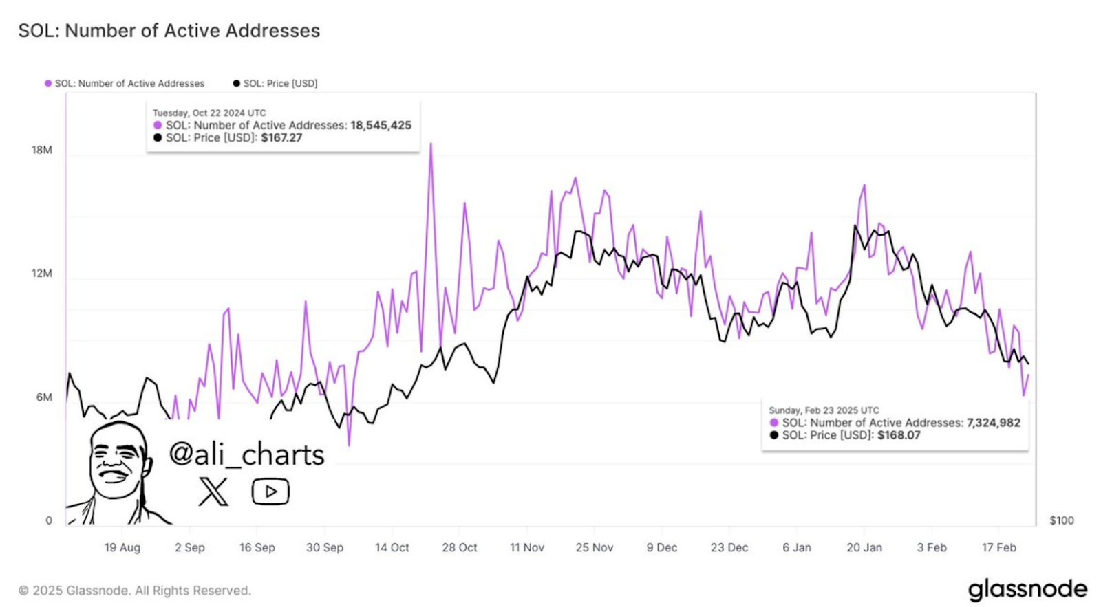
Task: Click the glassnode logo
Action: click(1027, 590)
